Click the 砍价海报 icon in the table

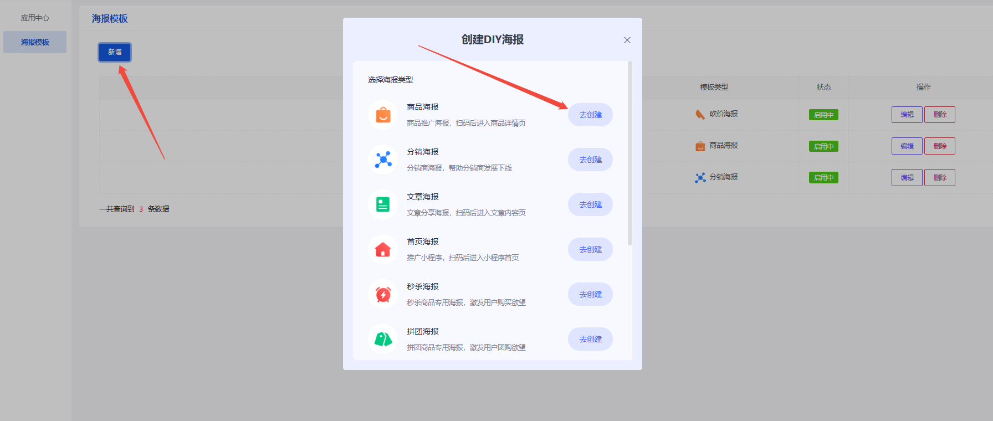coord(700,114)
